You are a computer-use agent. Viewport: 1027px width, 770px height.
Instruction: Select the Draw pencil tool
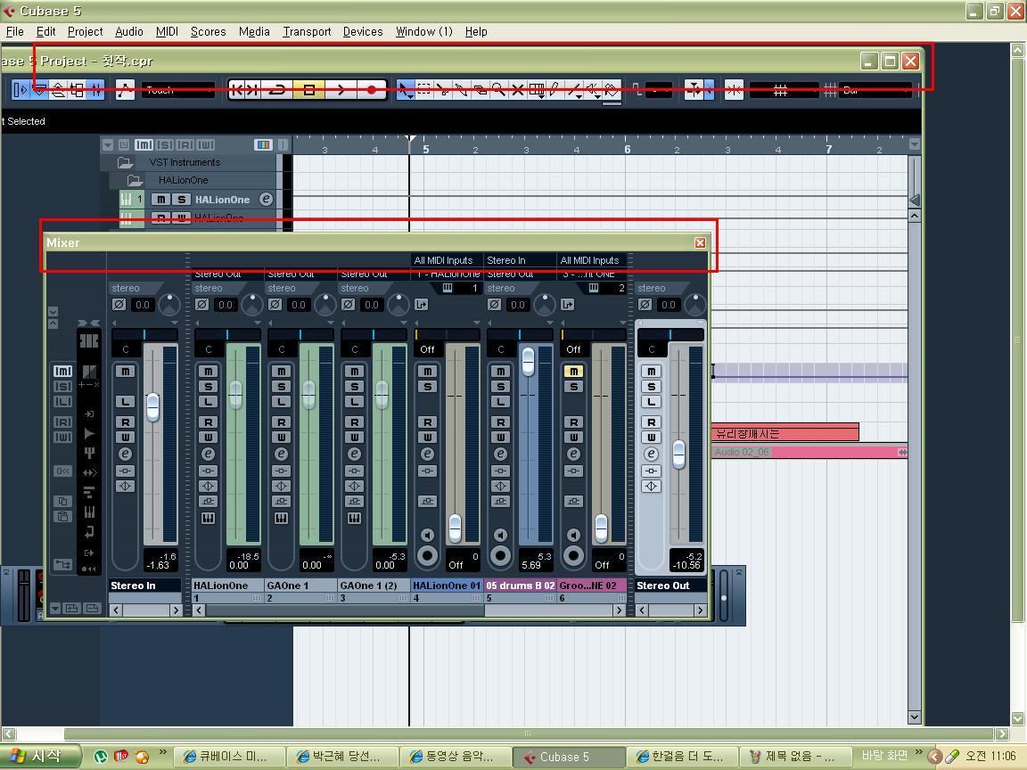[x=555, y=90]
